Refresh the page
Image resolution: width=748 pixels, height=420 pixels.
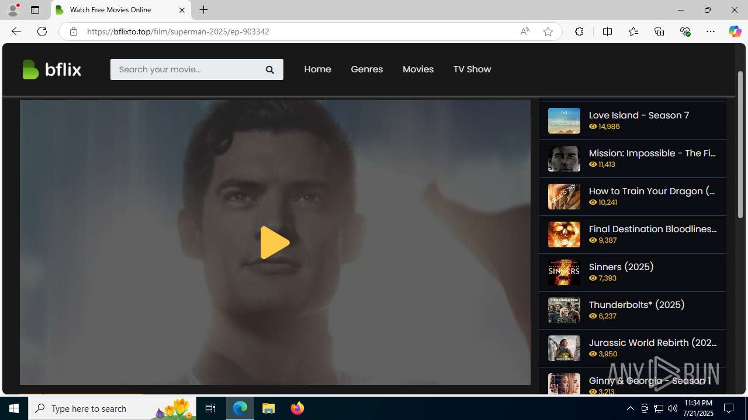[42, 32]
